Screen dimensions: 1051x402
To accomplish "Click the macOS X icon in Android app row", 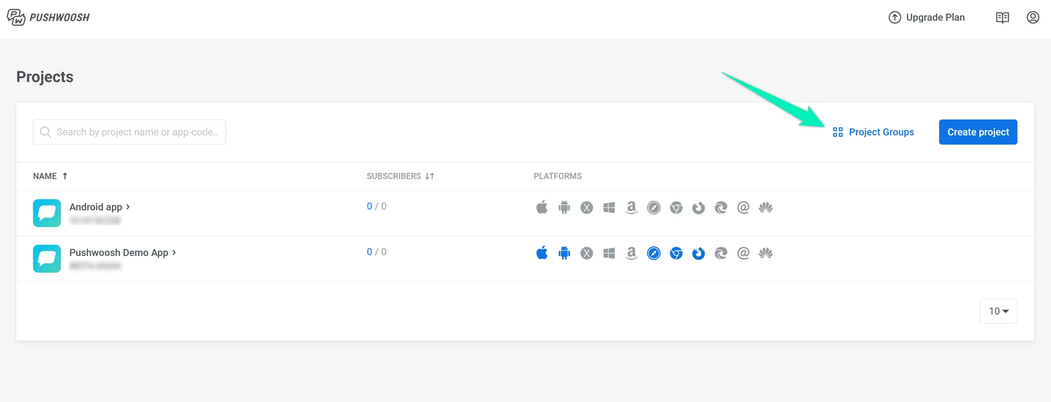I will coord(587,208).
